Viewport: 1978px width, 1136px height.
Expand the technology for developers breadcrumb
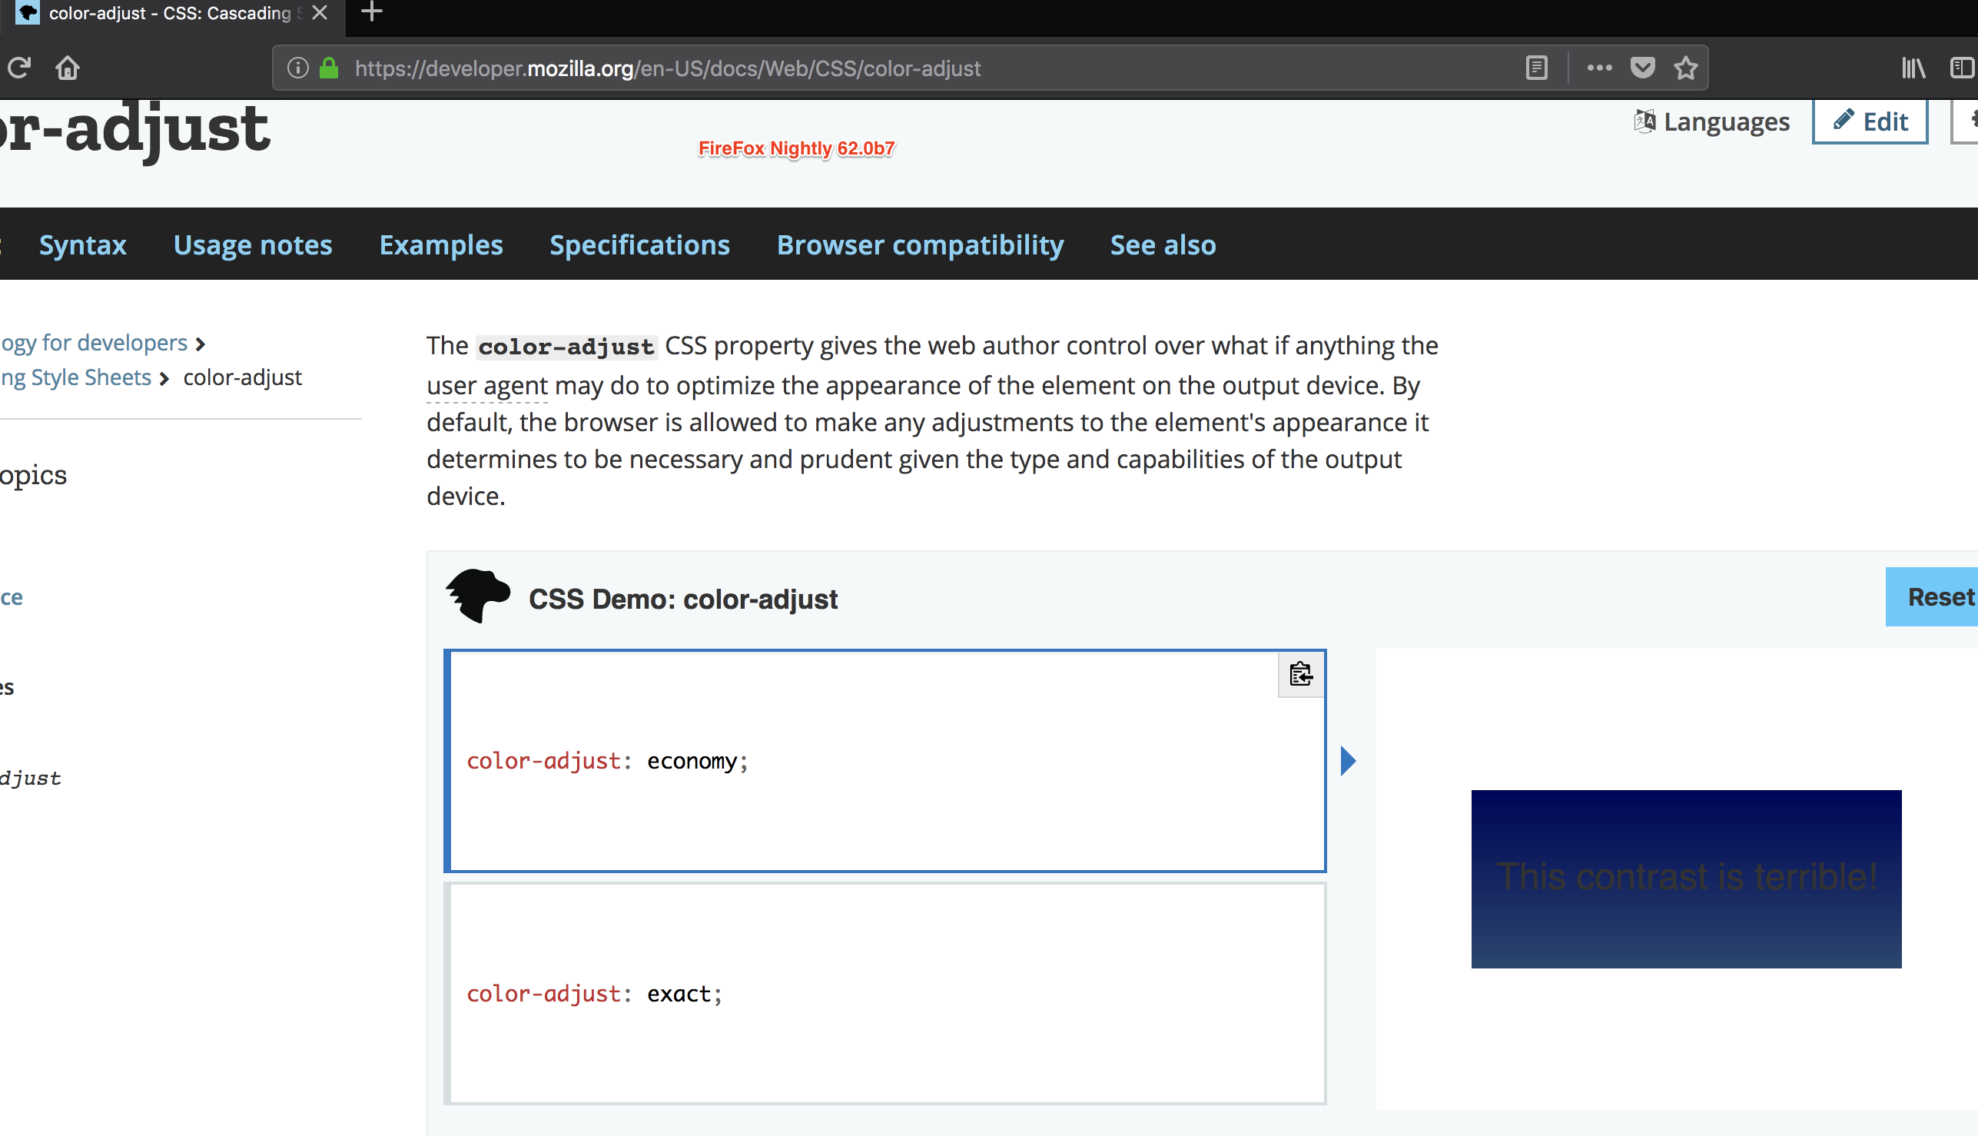94,343
